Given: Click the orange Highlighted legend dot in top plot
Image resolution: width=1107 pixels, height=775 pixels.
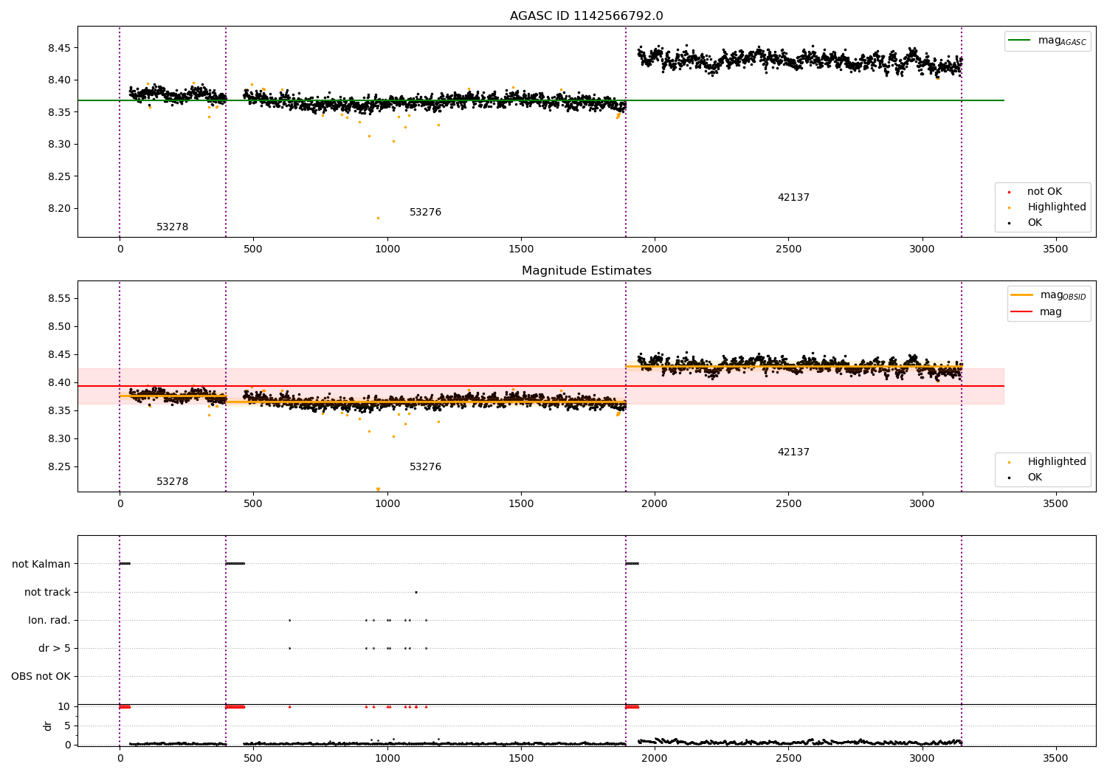Looking at the screenshot, I should [x=1009, y=207].
